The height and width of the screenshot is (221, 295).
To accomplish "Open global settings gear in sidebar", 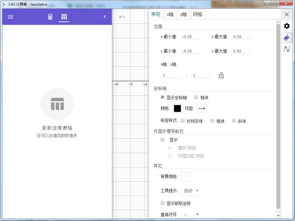I will [287, 26].
